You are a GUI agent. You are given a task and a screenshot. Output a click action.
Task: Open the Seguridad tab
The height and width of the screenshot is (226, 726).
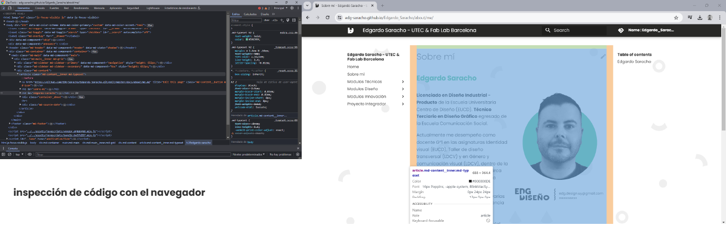coord(133,8)
